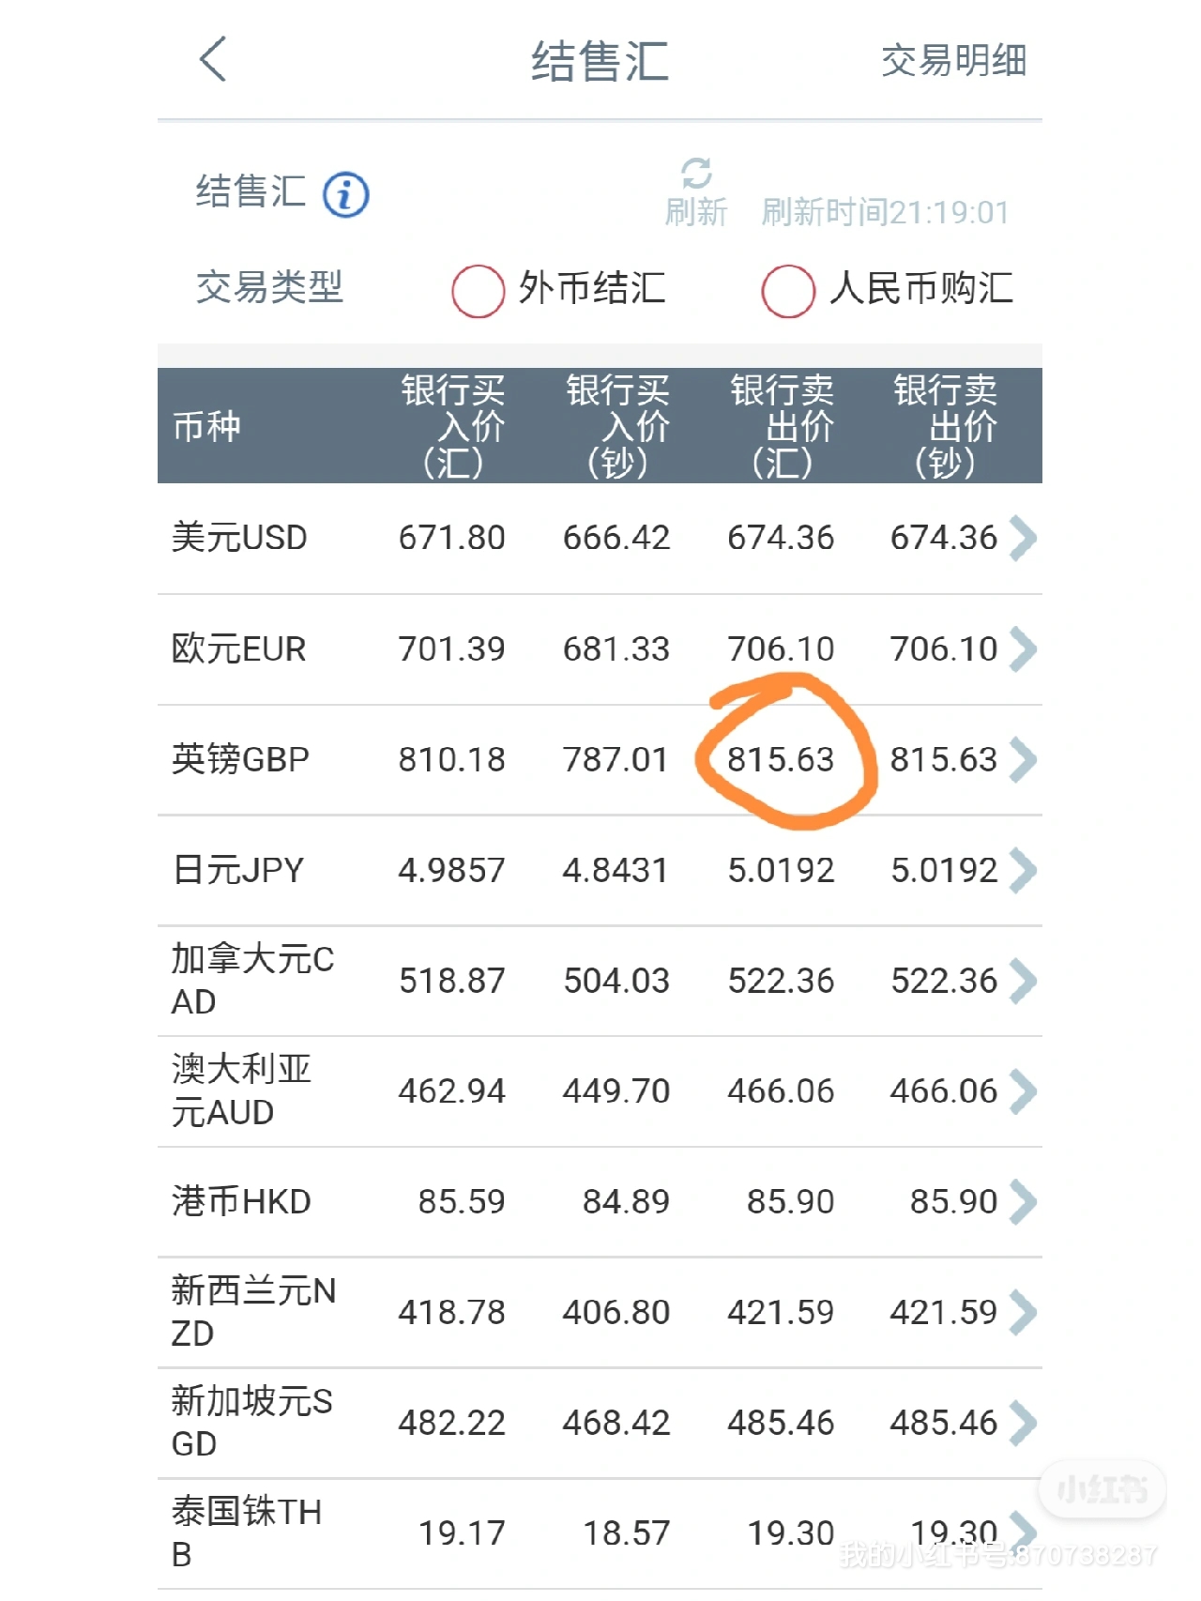
Task: Go back using the top-left arrow
Action: [x=214, y=59]
